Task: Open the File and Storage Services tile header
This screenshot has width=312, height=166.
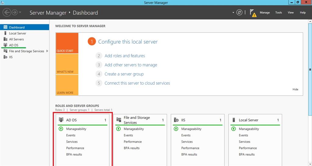Action: coord(140,120)
